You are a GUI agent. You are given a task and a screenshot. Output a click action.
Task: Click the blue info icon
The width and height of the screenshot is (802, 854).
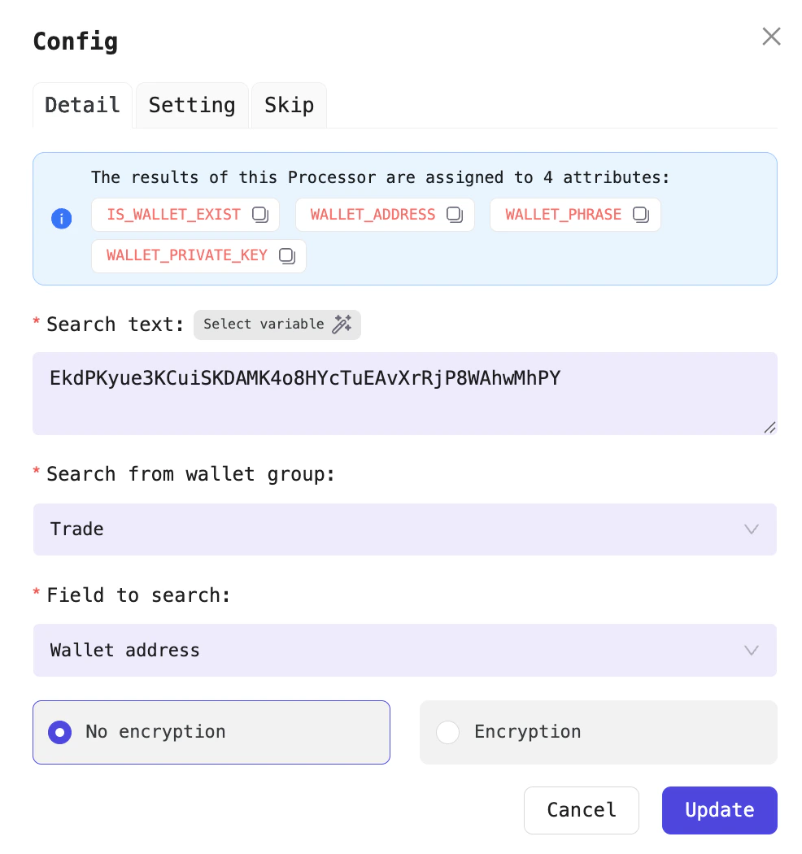(x=61, y=219)
